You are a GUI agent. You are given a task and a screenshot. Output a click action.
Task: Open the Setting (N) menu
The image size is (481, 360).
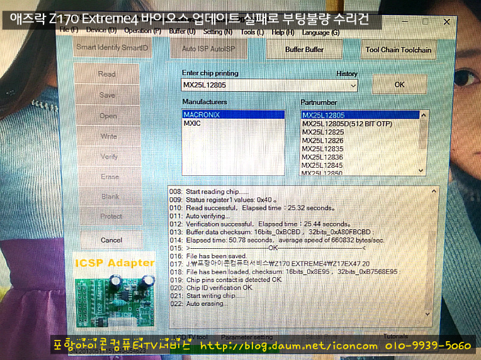217,31
